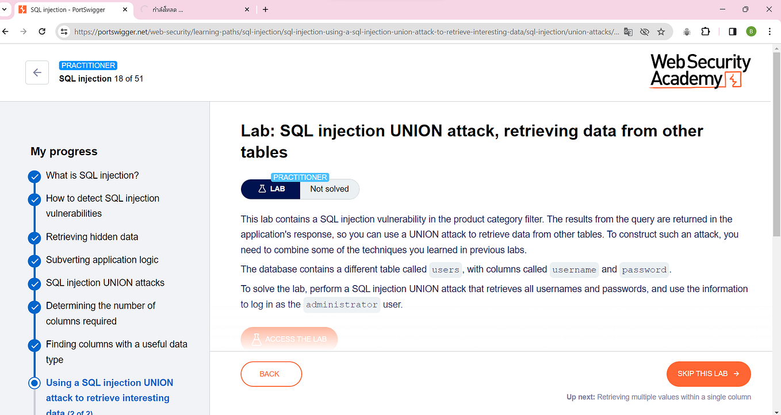Select the LAB tab
781x415 pixels.
point(270,189)
